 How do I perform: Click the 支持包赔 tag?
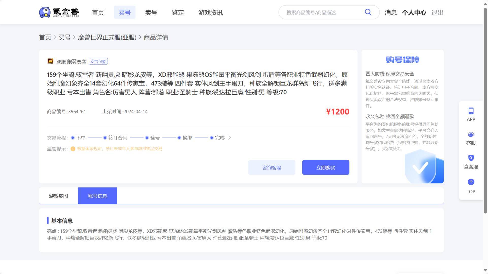[98, 61]
